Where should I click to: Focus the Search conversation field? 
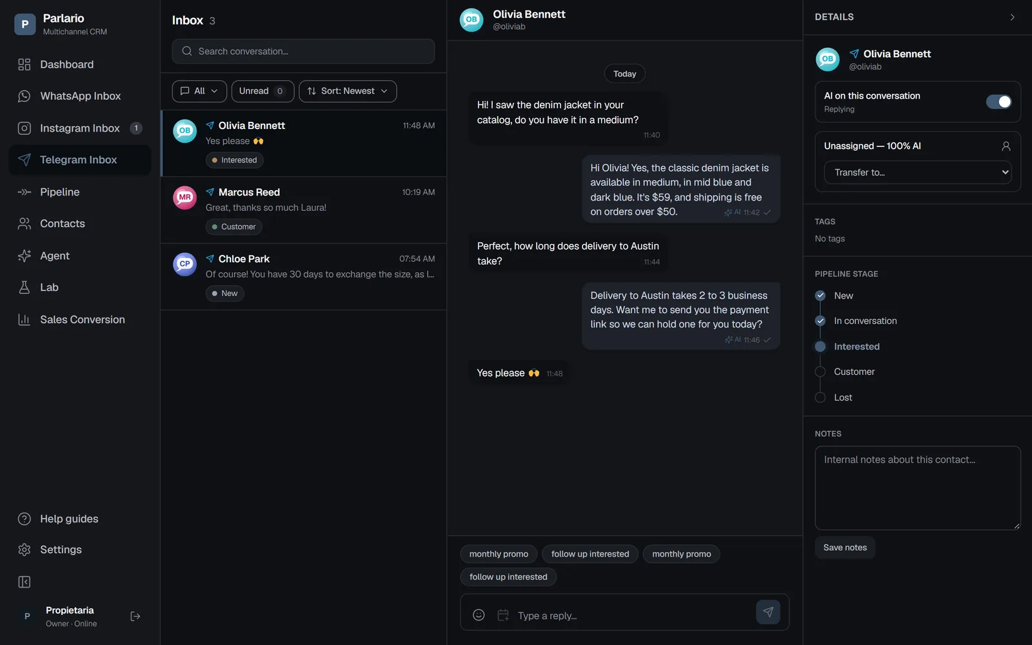[x=303, y=52]
